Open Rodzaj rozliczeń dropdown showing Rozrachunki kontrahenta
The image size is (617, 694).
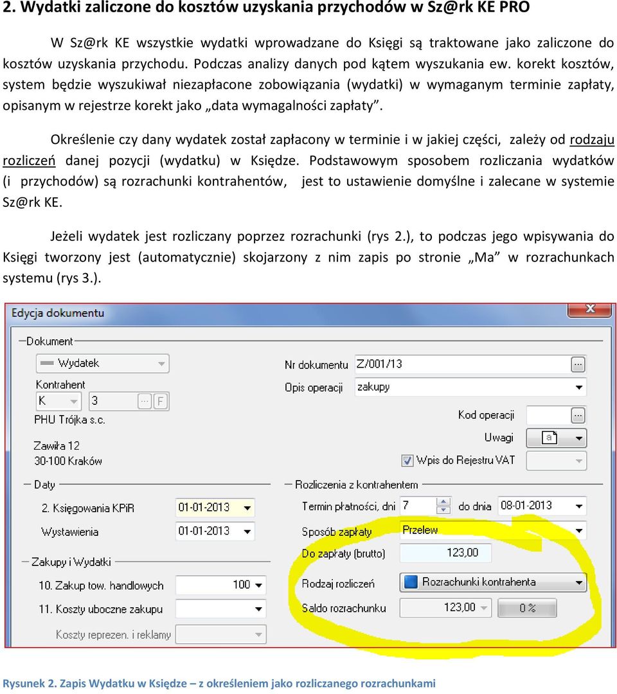click(x=493, y=582)
